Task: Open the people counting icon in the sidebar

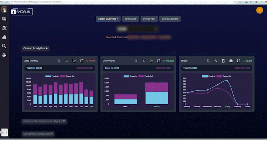Action: [x=4, y=28]
